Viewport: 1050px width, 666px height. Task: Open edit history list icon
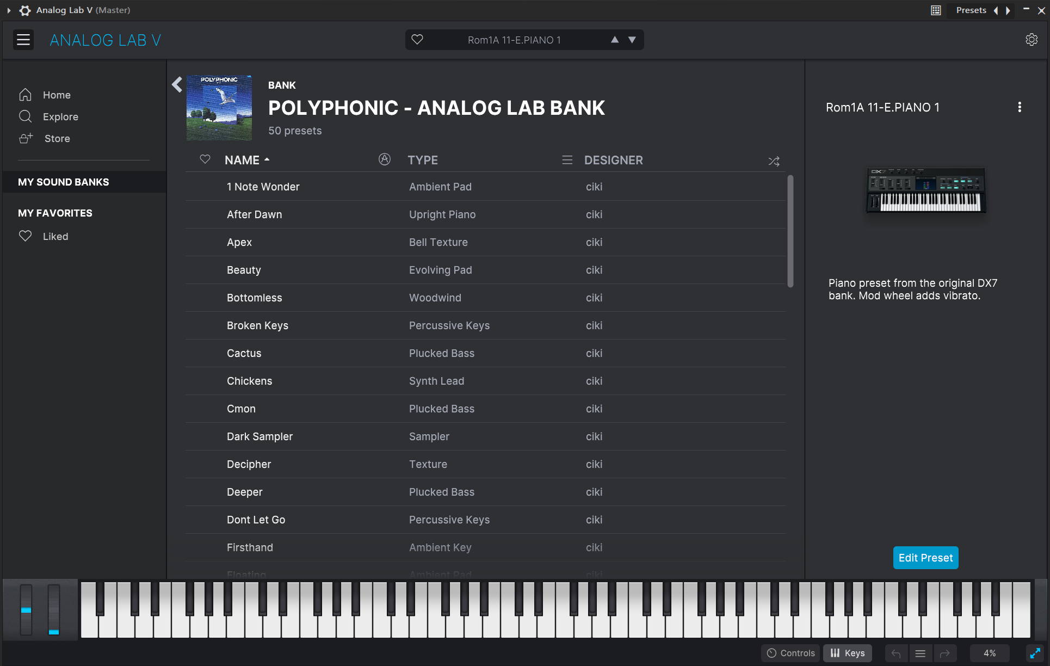[x=921, y=653]
